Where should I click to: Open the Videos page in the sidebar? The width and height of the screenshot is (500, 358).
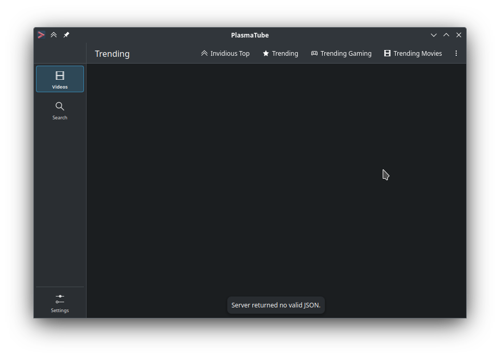(x=60, y=79)
